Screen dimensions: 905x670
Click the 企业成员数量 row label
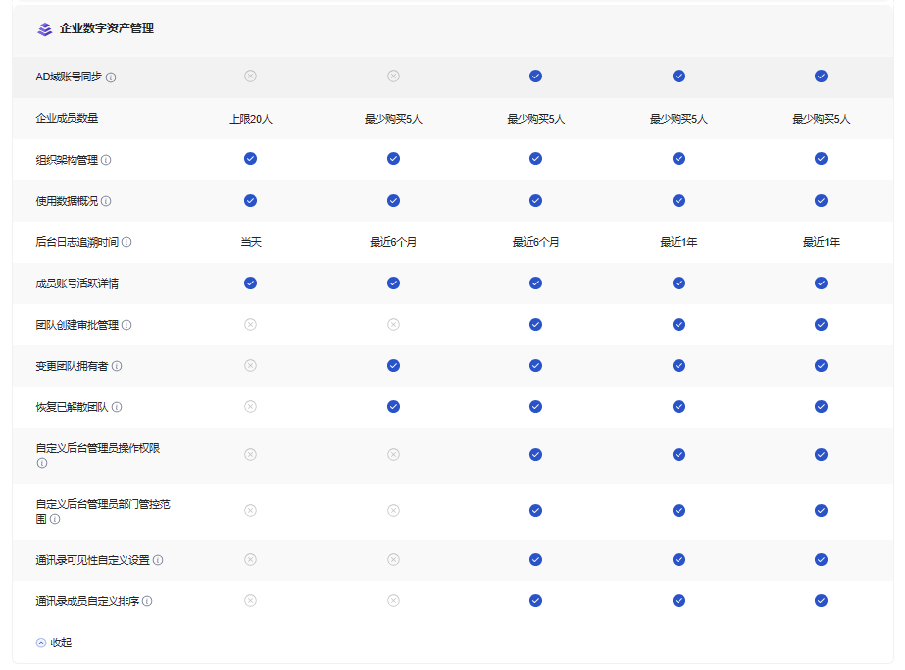pos(67,118)
